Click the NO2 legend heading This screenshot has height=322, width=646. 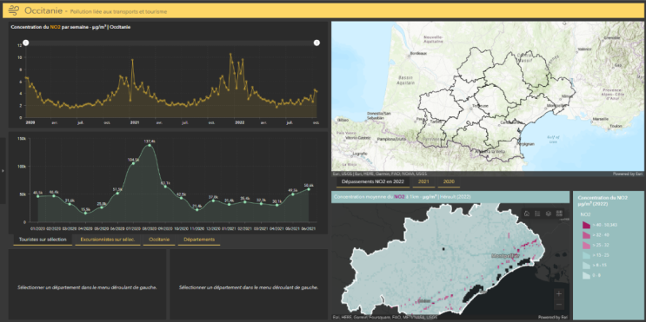point(584,214)
